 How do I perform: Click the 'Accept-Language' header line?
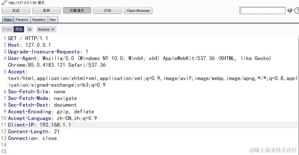point(52,118)
